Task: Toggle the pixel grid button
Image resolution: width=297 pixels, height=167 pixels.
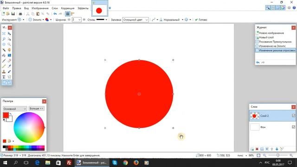Action: (68, 14)
